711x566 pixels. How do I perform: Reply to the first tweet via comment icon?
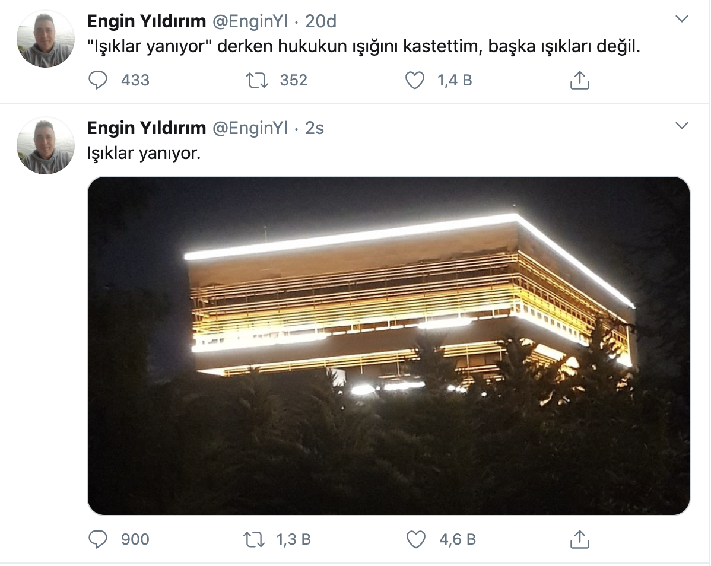tap(97, 80)
